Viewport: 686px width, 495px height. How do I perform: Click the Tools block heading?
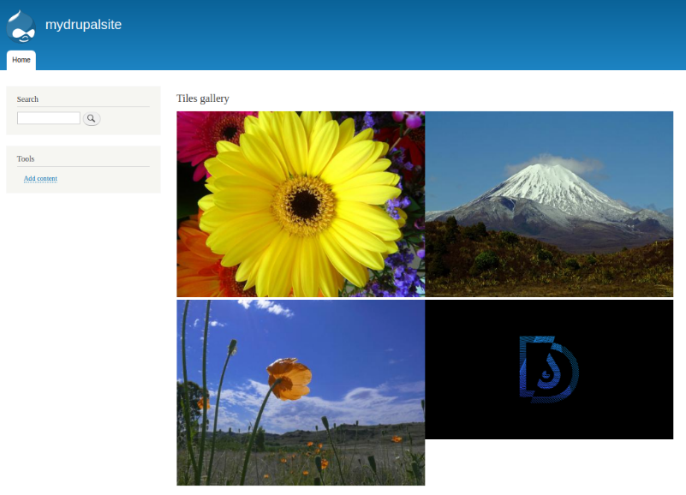[25, 158]
